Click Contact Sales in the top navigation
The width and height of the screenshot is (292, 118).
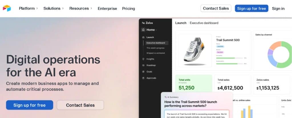[216, 8]
